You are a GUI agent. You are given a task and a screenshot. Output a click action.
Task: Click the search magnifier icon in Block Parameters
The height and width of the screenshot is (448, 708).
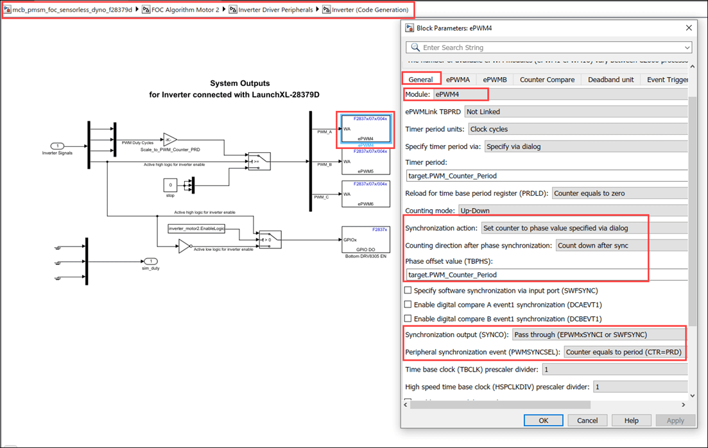[x=415, y=47]
